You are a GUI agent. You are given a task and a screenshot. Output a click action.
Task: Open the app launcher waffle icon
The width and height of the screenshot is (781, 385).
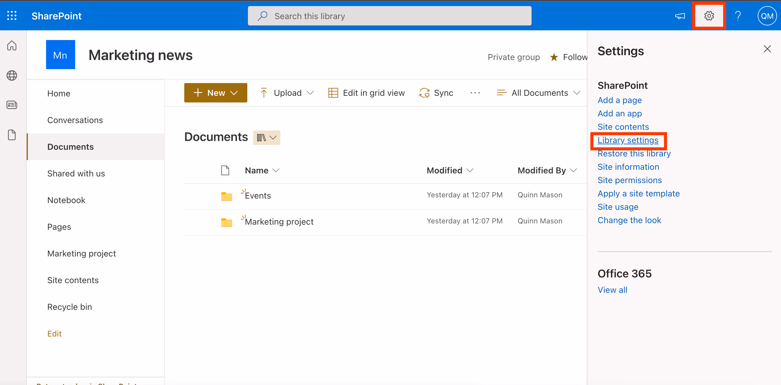12,16
